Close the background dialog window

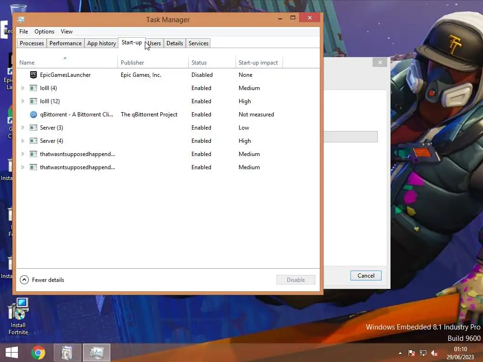point(380,63)
